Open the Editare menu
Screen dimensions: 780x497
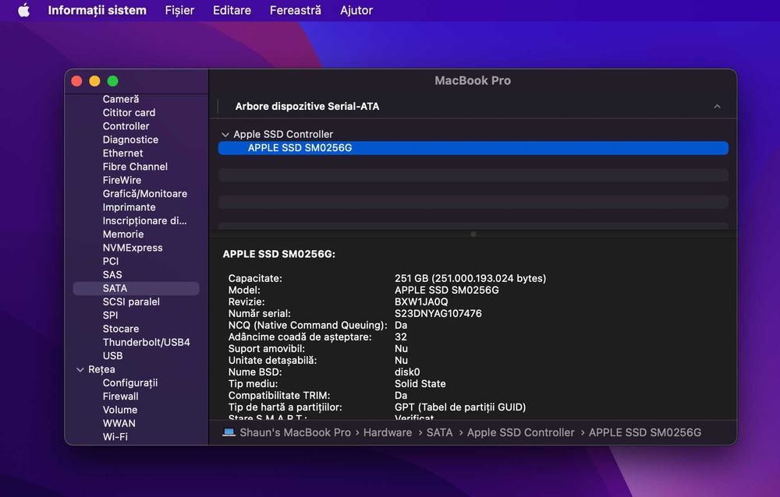click(232, 10)
